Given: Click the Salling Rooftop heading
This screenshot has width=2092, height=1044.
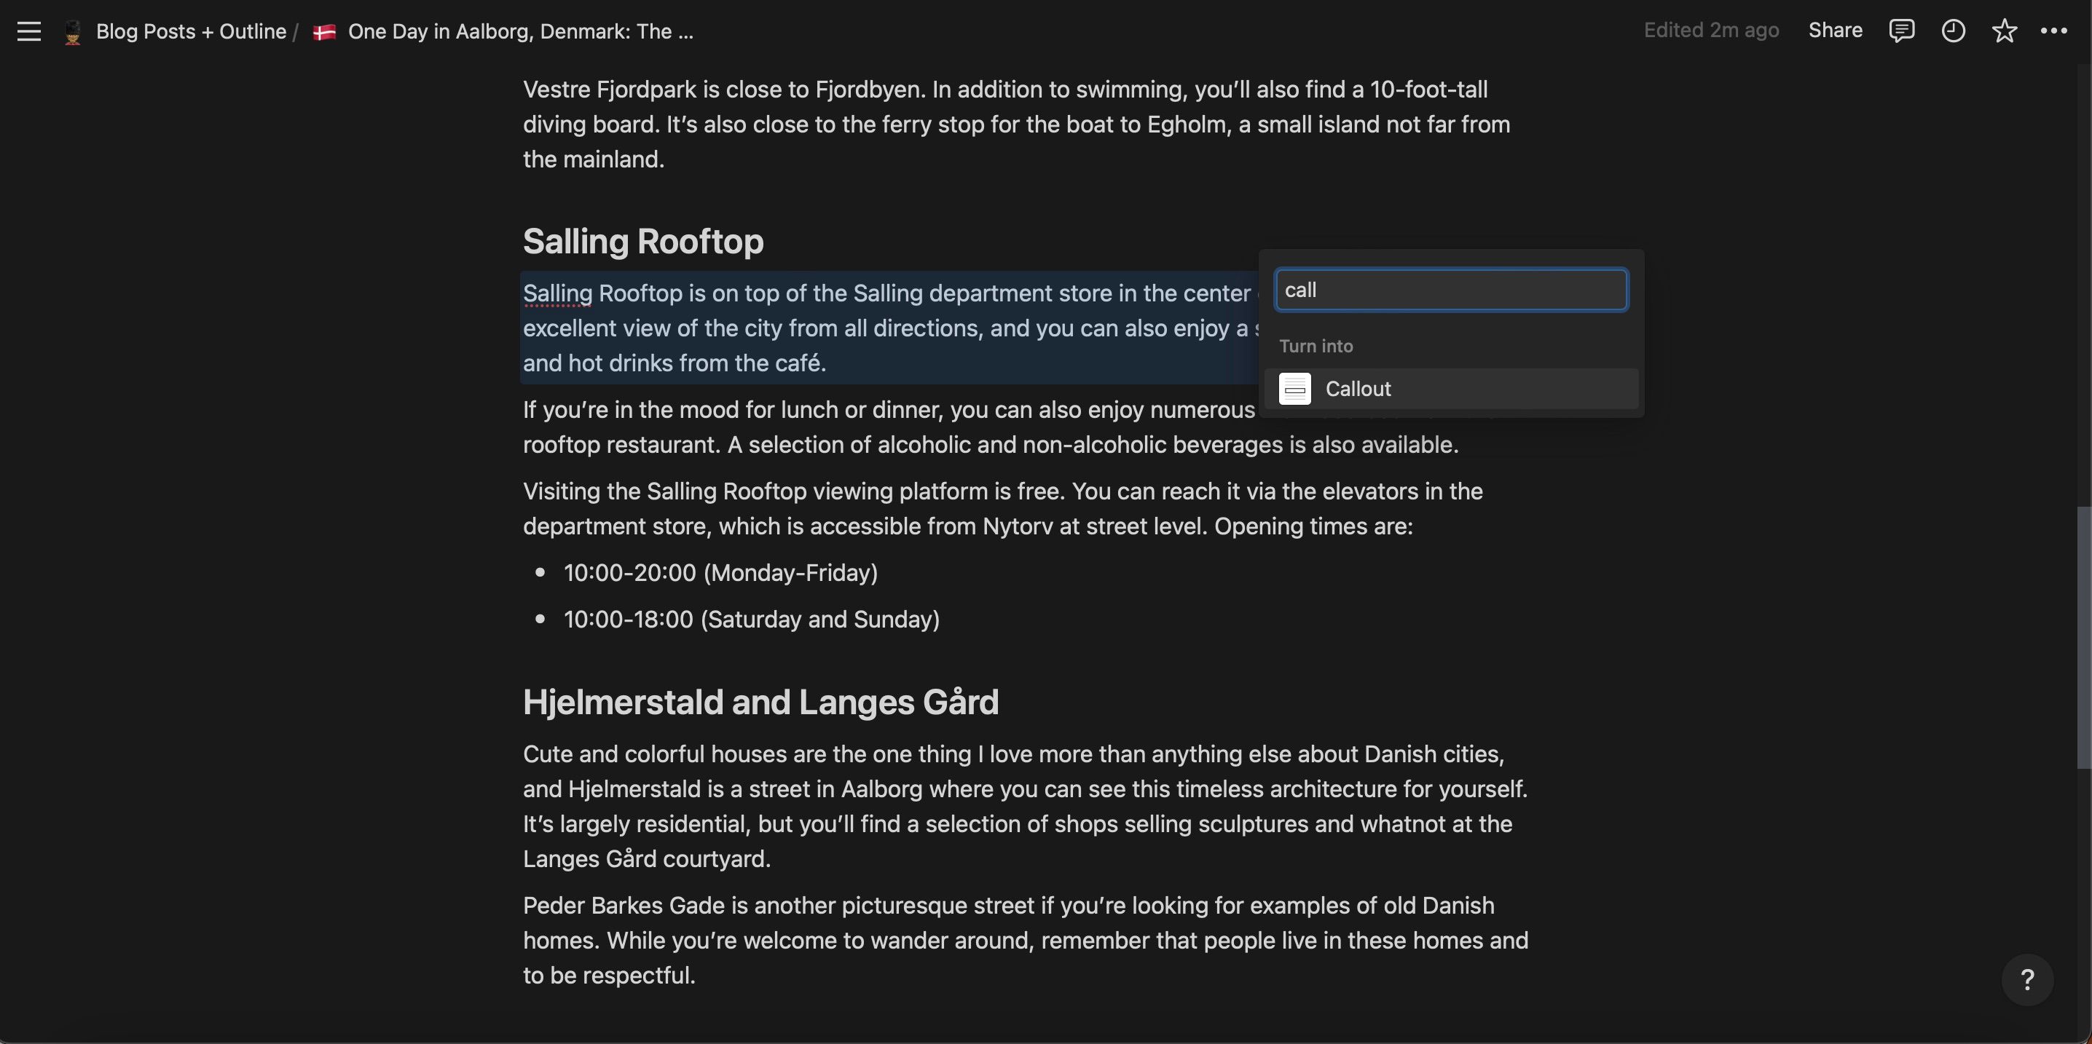Looking at the screenshot, I should pyautogui.click(x=642, y=241).
